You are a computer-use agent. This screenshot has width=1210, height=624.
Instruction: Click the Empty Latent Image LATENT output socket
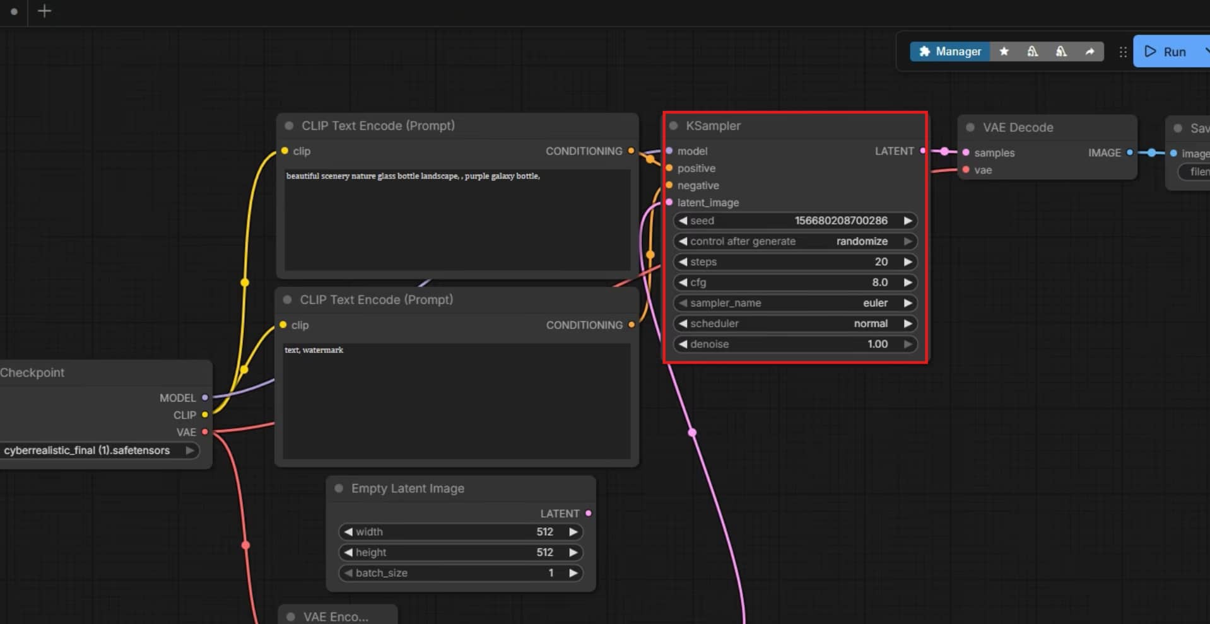pyautogui.click(x=589, y=513)
